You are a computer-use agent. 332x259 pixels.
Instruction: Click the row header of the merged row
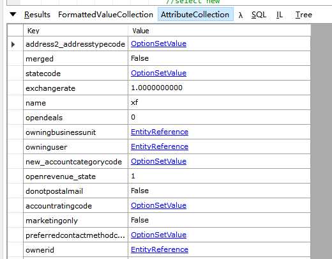point(15,58)
